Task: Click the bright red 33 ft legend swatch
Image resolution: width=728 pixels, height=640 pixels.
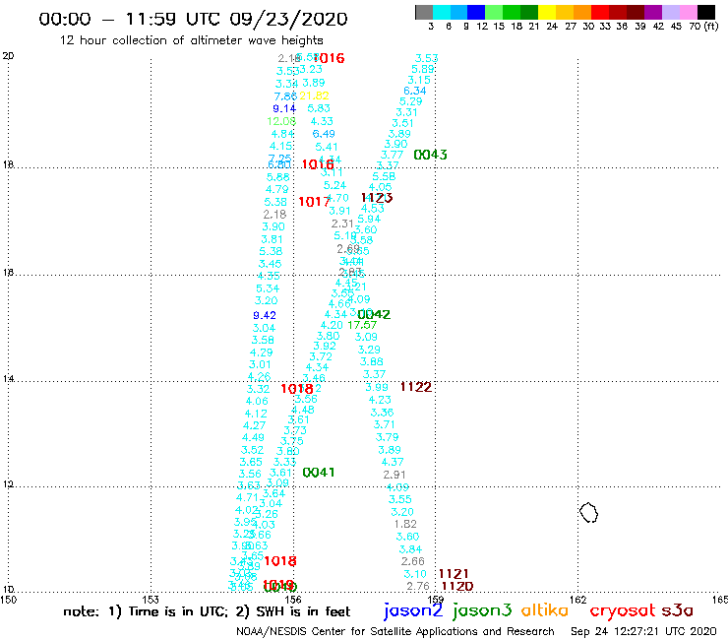Action: tap(600, 12)
